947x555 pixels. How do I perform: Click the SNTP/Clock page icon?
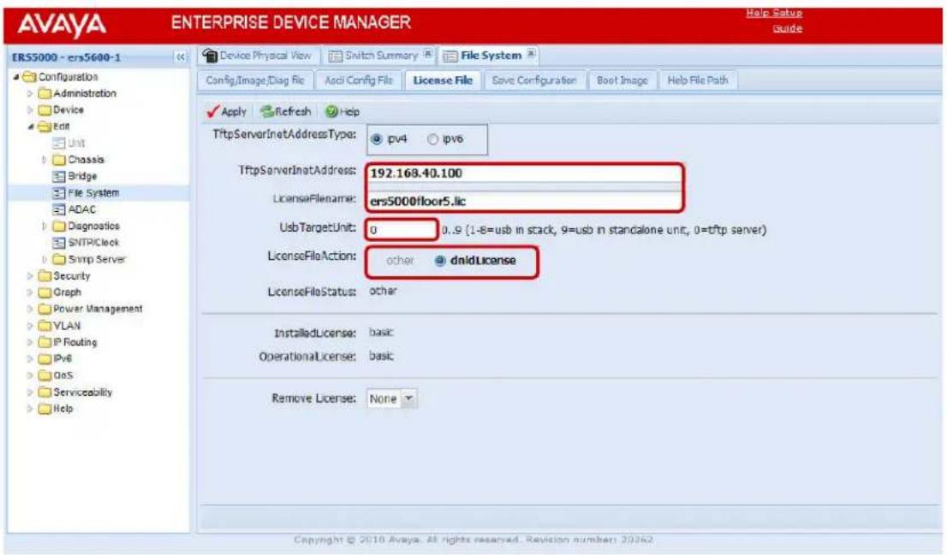pyautogui.click(x=59, y=243)
